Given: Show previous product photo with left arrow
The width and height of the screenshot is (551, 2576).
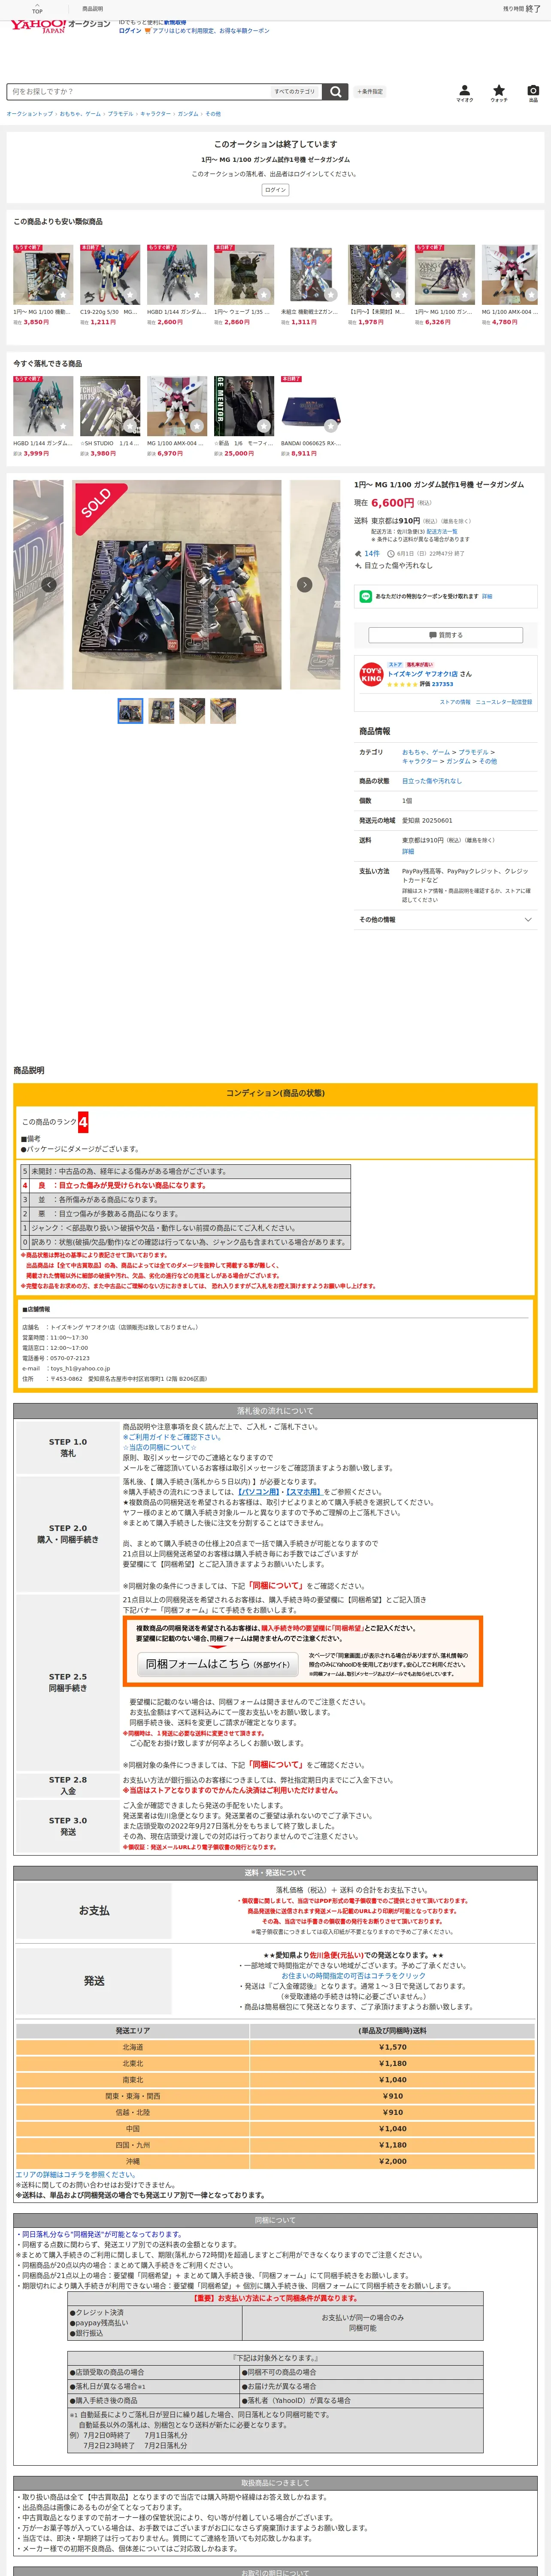Looking at the screenshot, I should coord(48,585).
